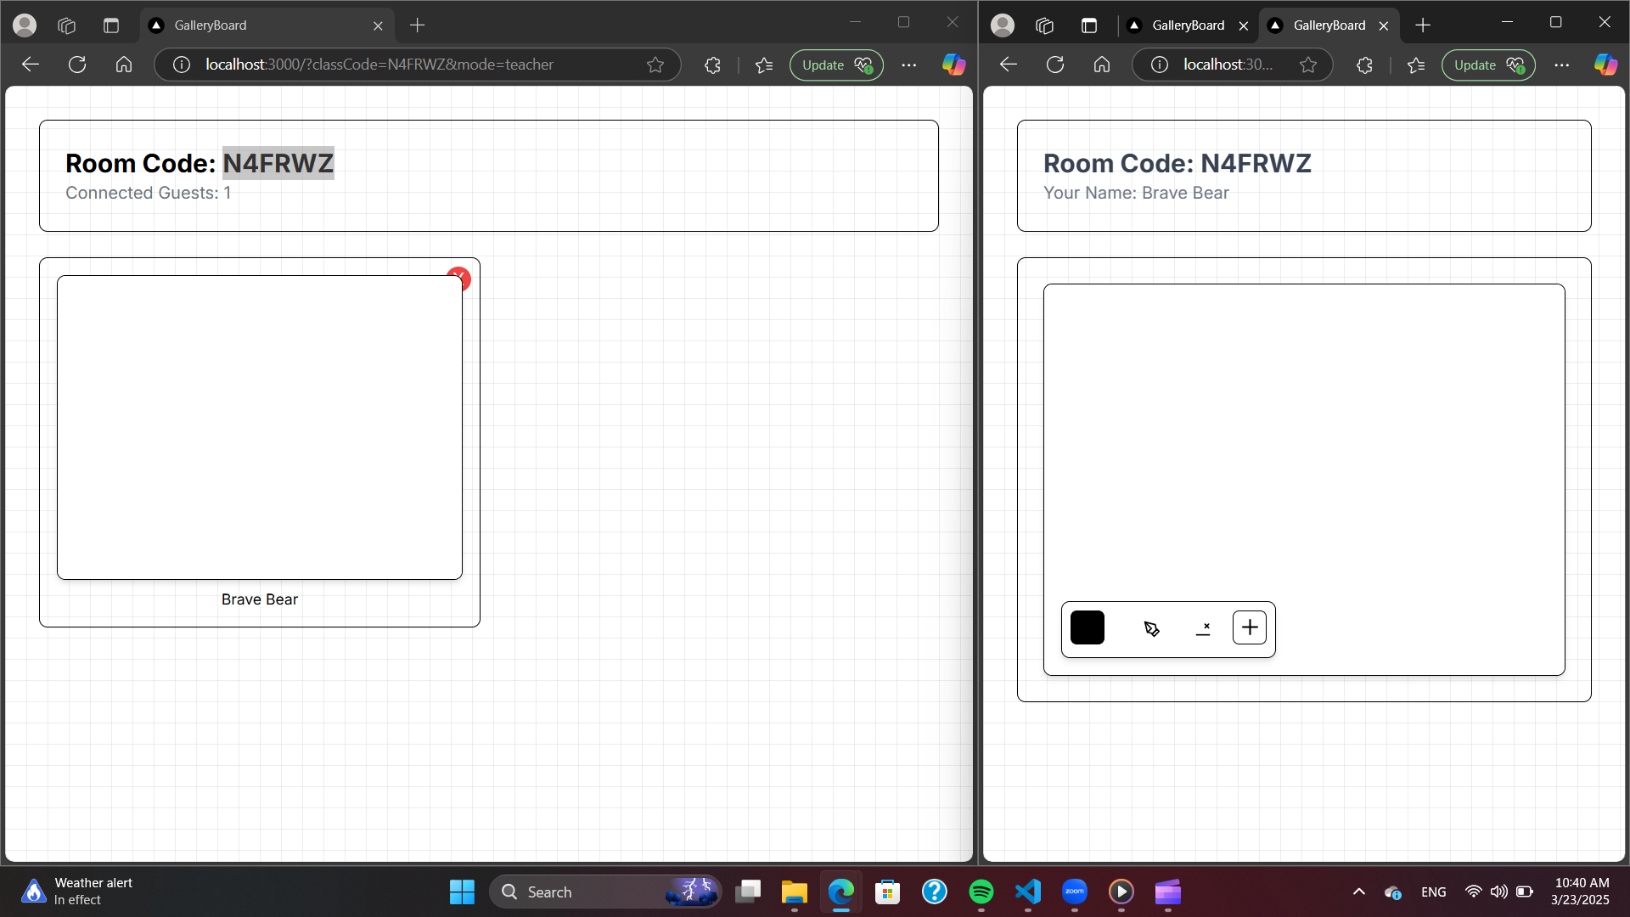Click Update button in right browser
Image resolution: width=1630 pixels, height=917 pixels.
click(x=1487, y=65)
